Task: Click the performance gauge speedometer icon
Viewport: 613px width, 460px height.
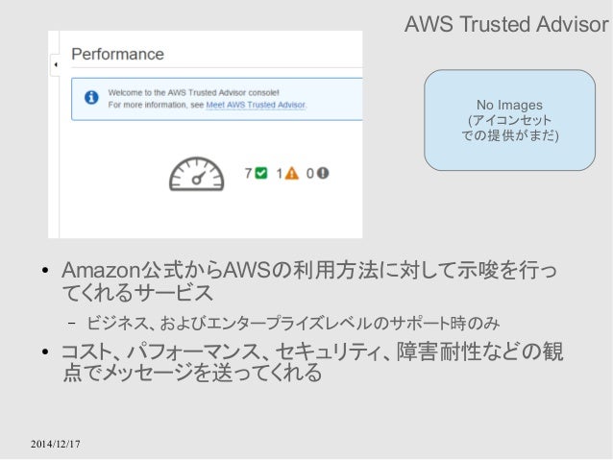Action: (x=197, y=174)
